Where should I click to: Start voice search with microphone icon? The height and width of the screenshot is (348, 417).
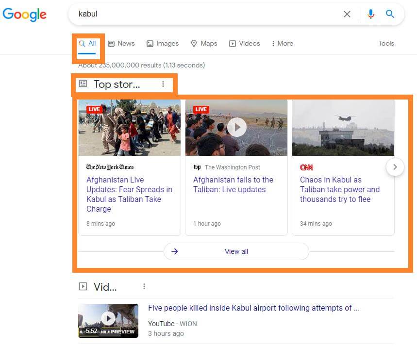371,14
